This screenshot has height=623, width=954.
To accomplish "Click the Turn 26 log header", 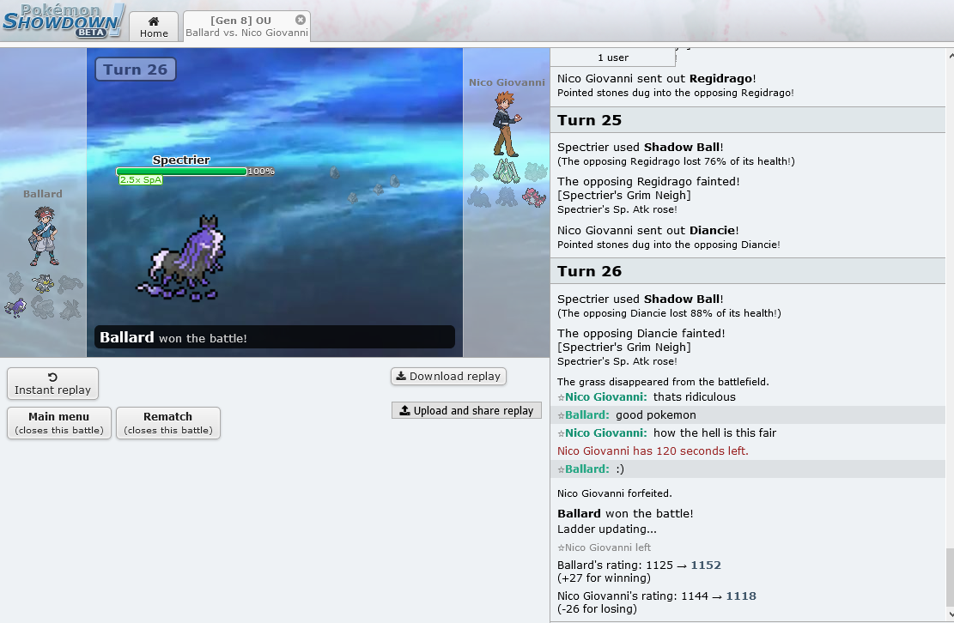I will coord(748,271).
